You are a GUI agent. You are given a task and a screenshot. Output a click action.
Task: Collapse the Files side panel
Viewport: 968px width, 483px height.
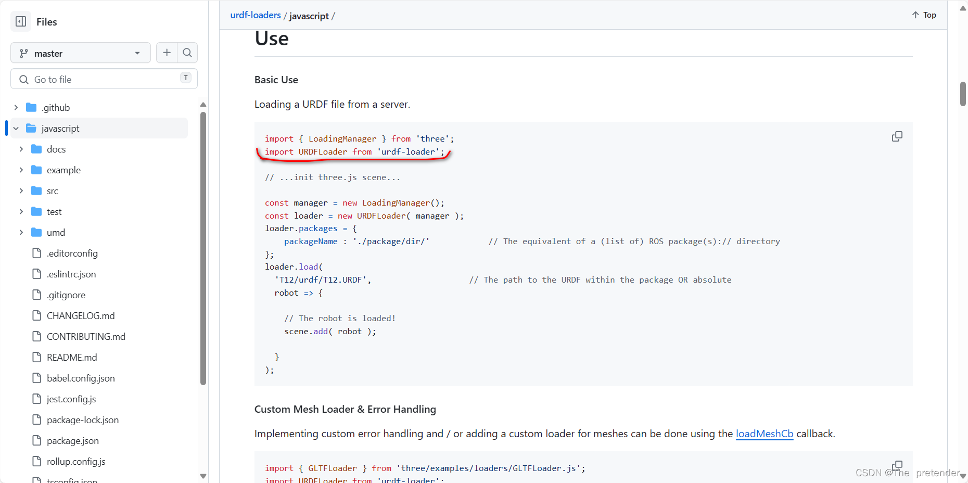point(20,21)
